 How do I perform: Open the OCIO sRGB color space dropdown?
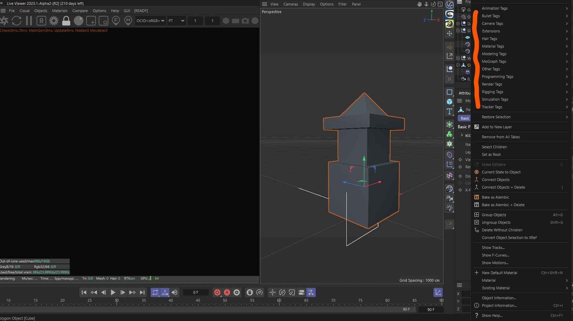(x=150, y=21)
